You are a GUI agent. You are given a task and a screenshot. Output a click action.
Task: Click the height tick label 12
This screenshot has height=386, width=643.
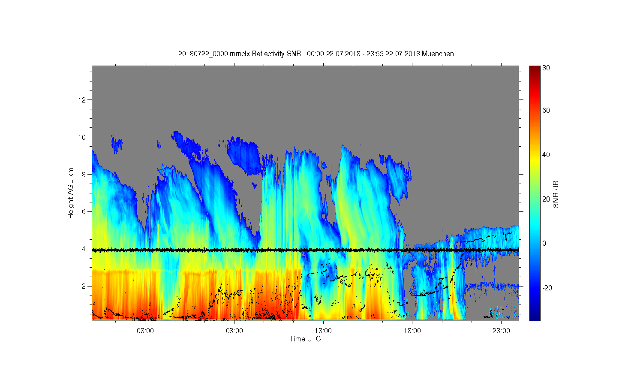click(x=82, y=100)
